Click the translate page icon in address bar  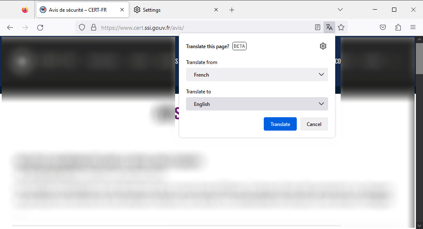329,27
